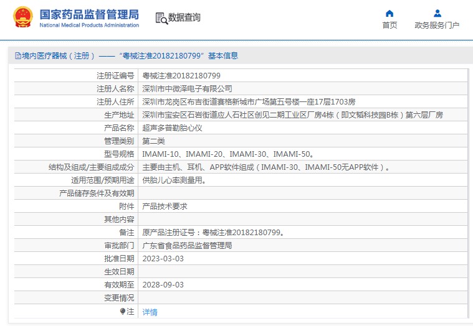Viewport: 473px width, 326px height.
Task: Click the 生效日期 label
Action: pyautogui.click(x=119, y=271)
